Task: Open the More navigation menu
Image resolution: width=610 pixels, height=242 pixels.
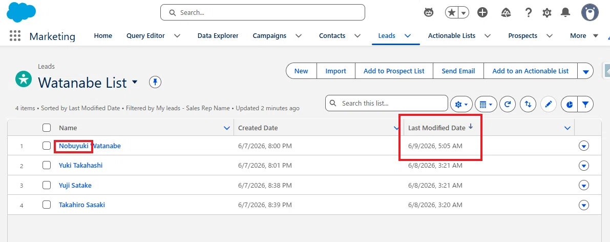Action: click(x=584, y=35)
